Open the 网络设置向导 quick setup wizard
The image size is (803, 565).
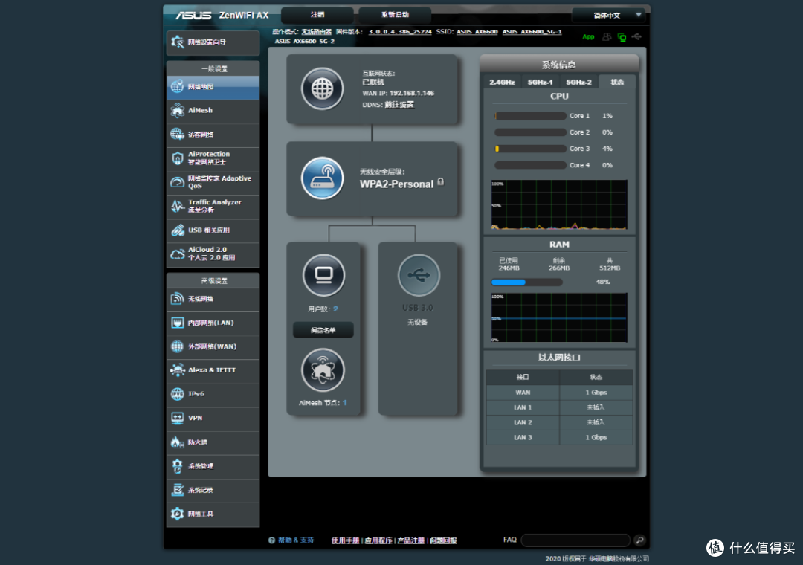[213, 42]
